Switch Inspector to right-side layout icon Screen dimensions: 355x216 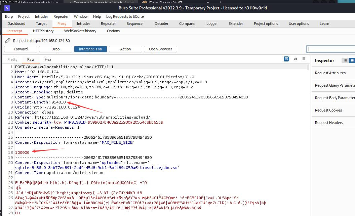[352, 60]
